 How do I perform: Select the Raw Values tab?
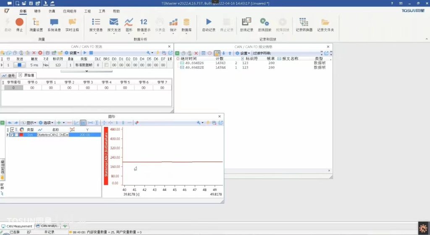[x=27, y=75]
